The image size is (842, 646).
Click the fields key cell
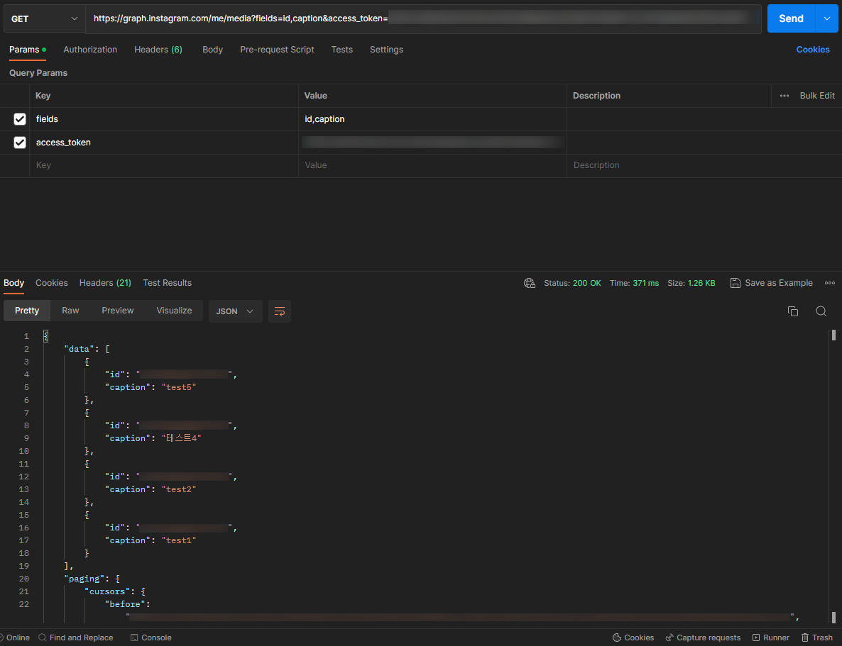(x=164, y=119)
